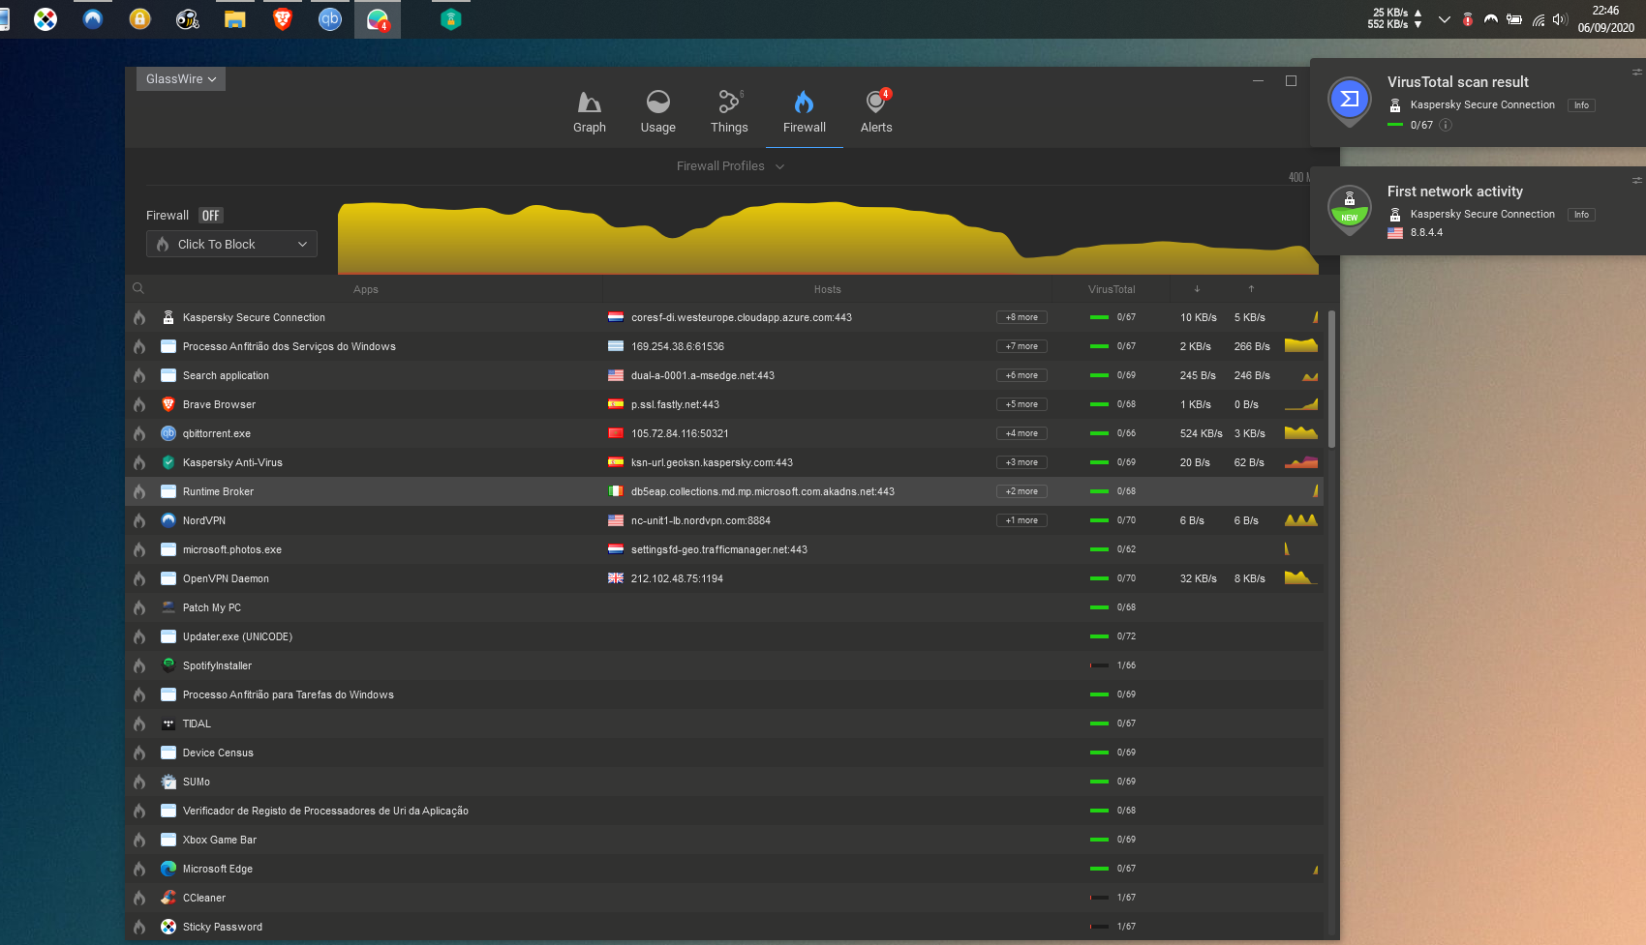This screenshot has width=1646, height=945.
Task: Open settings of First network activity notification
Action: coord(1637,180)
